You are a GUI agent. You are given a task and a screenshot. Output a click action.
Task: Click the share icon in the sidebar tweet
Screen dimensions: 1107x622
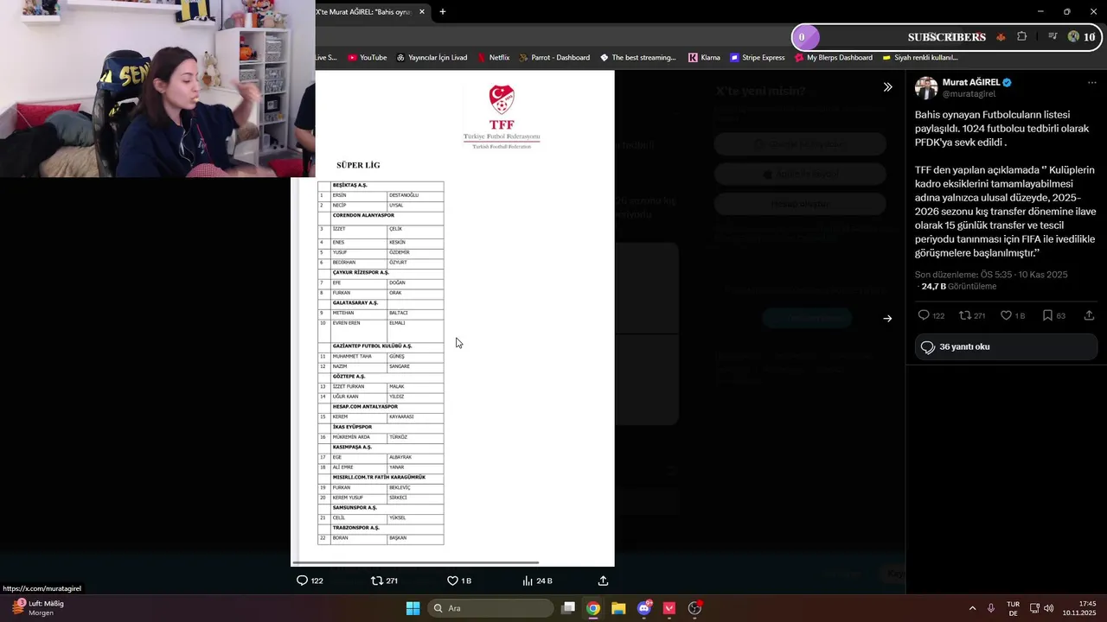(x=1089, y=315)
